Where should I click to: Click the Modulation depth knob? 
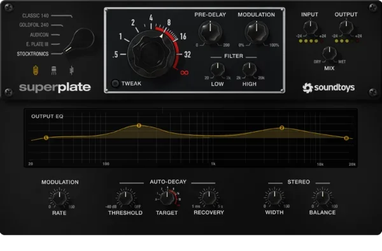click(257, 32)
